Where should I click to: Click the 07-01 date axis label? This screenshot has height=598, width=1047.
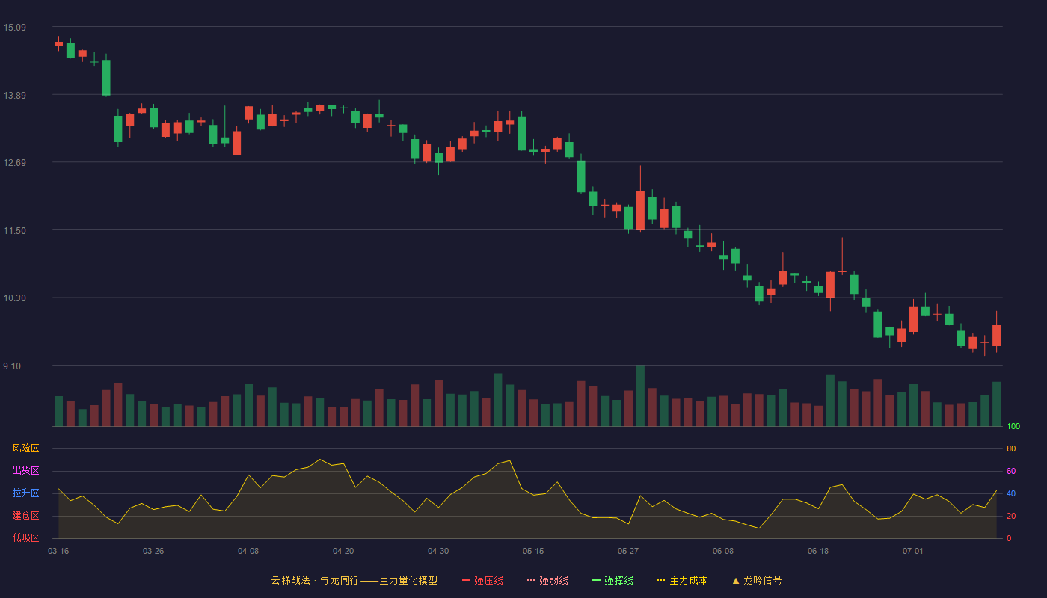coord(913,551)
